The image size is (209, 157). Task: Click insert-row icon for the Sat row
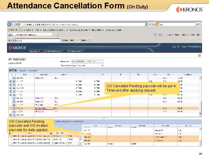14,98
